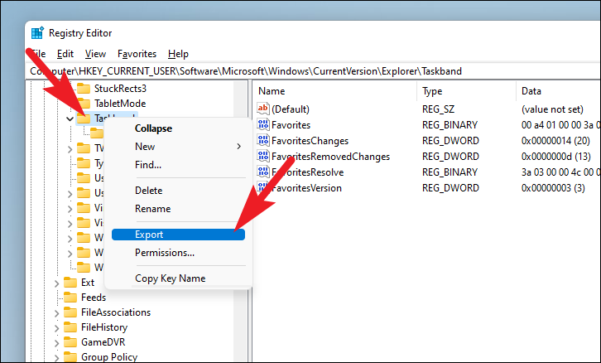Screen dimensions: 601x363
Task: Click the REG_SZ type cell
Action: click(x=438, y=109)
